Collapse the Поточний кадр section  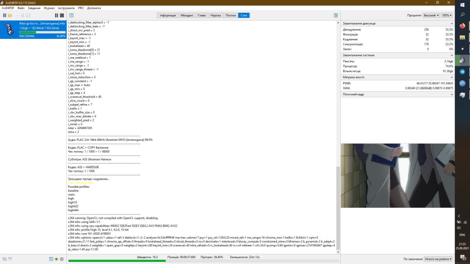pos(452,94)
